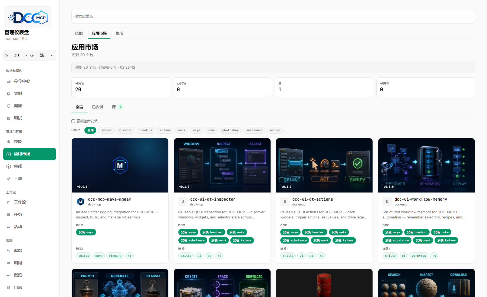Open the 浏览 sub-tab

coord(80,107)
